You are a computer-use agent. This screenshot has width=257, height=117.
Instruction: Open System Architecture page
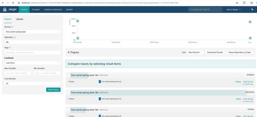(x=53, y=10)
